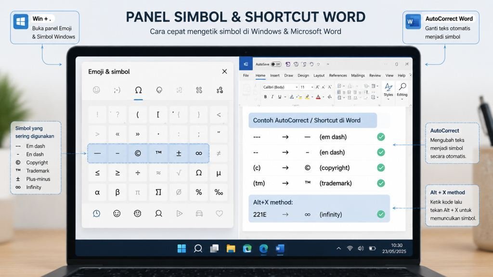
Task: Insert the micro µ symbol
Action: (x=219, y=173)
